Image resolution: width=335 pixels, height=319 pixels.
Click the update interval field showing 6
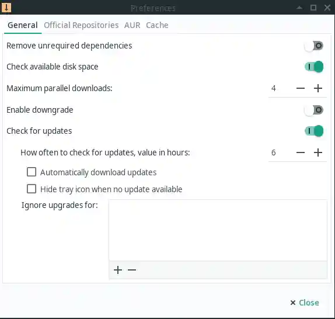point(280,152)
